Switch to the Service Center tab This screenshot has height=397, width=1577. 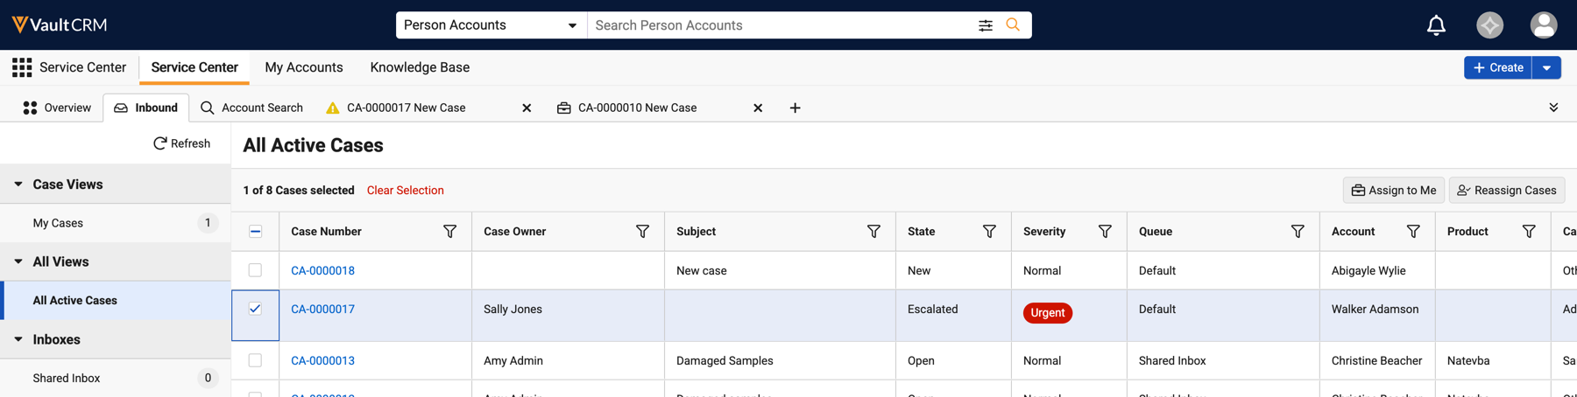(194, 67)
